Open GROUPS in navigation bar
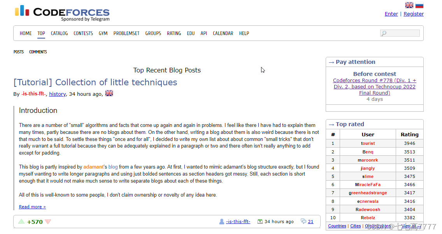This screenshot has width=442, height=234. pos(153,33)
